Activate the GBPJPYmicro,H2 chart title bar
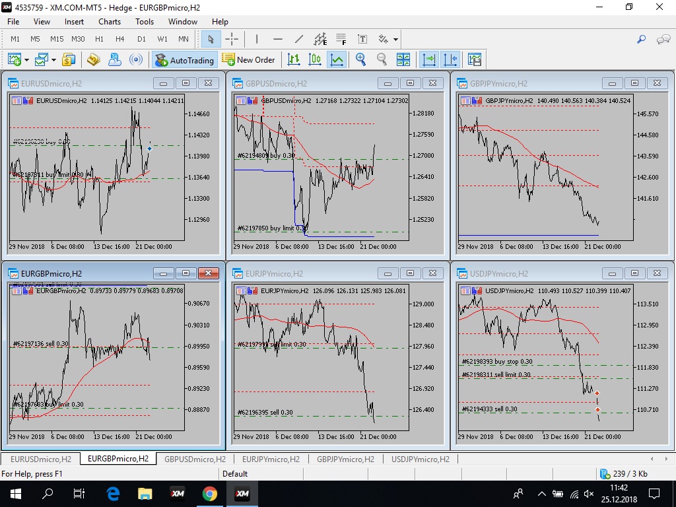Image resolution: width=676 pixels, height=507 pixels. tap(562, 83)
